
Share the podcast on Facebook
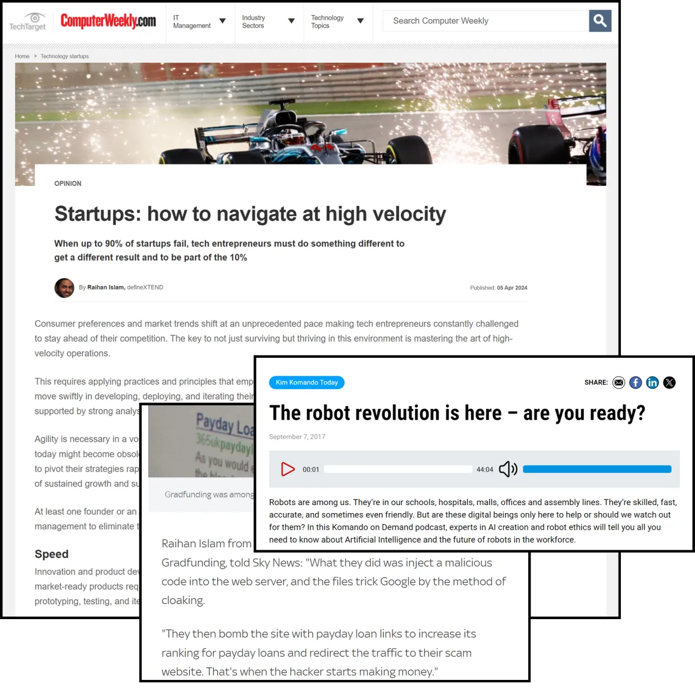[635, 382]
